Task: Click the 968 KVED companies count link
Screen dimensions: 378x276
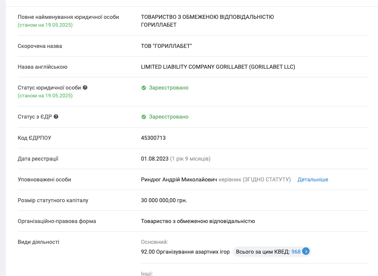Action: tap(296, 252)
